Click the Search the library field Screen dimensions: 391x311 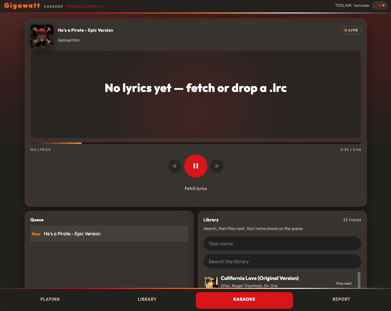(x=282, y=261)
